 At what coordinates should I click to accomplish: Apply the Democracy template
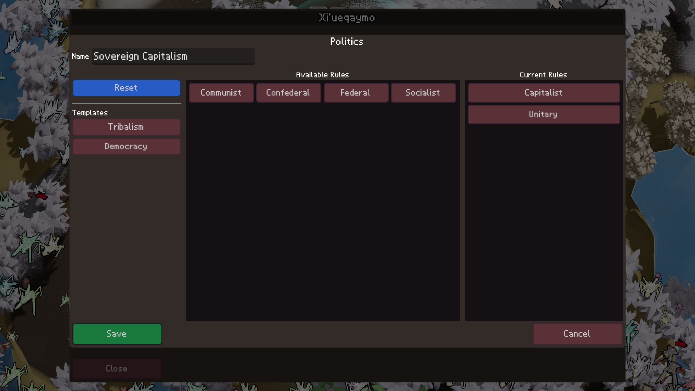tap(126, 147)
